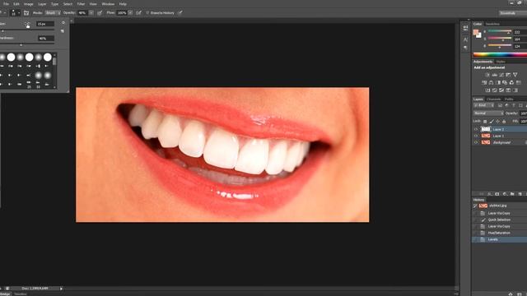Open the layer filter Kind dropdown
Viewport: 527px width, 296px height.
484,105
